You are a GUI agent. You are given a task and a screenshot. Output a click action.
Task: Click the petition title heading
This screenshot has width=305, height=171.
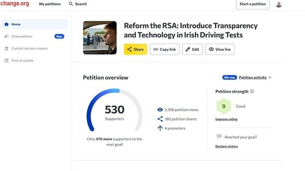point(191,30)
